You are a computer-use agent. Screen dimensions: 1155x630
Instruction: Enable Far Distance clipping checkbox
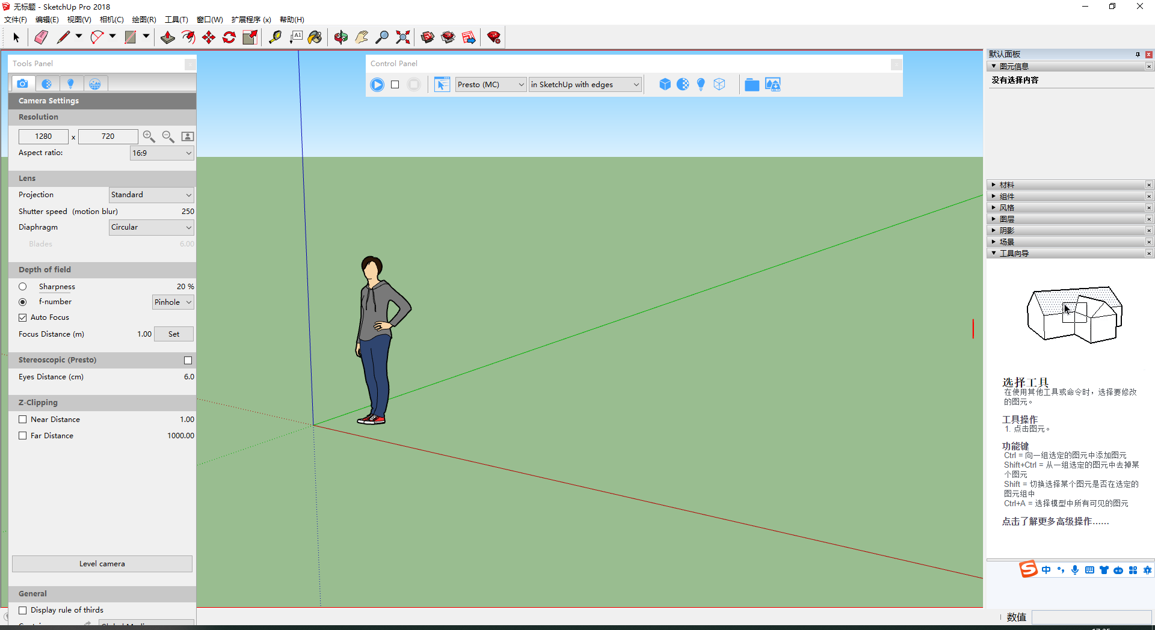click(x=23, y=436)
